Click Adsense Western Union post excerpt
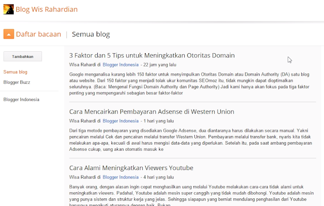This screenshot has height=206, width=324. pos(190,140)
